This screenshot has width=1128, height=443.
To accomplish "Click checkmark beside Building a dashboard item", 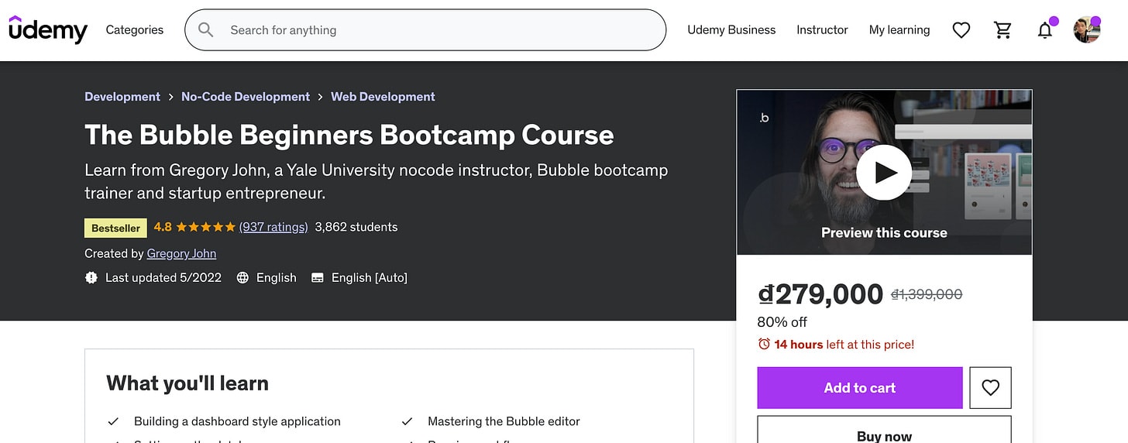I will [113, 421].
